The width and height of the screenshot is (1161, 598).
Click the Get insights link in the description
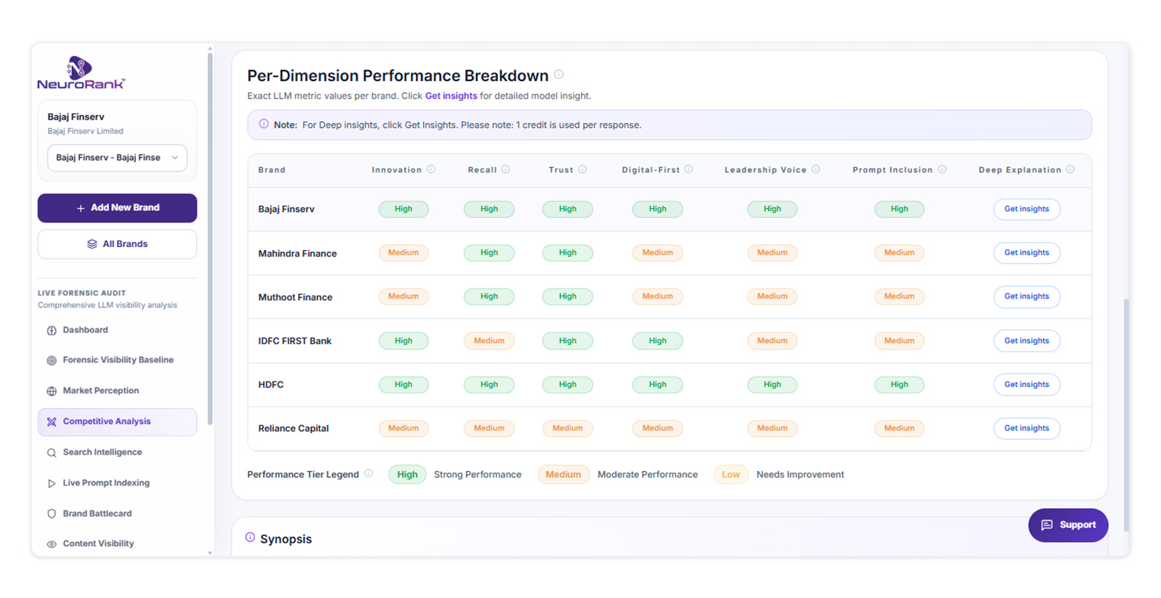451,96
